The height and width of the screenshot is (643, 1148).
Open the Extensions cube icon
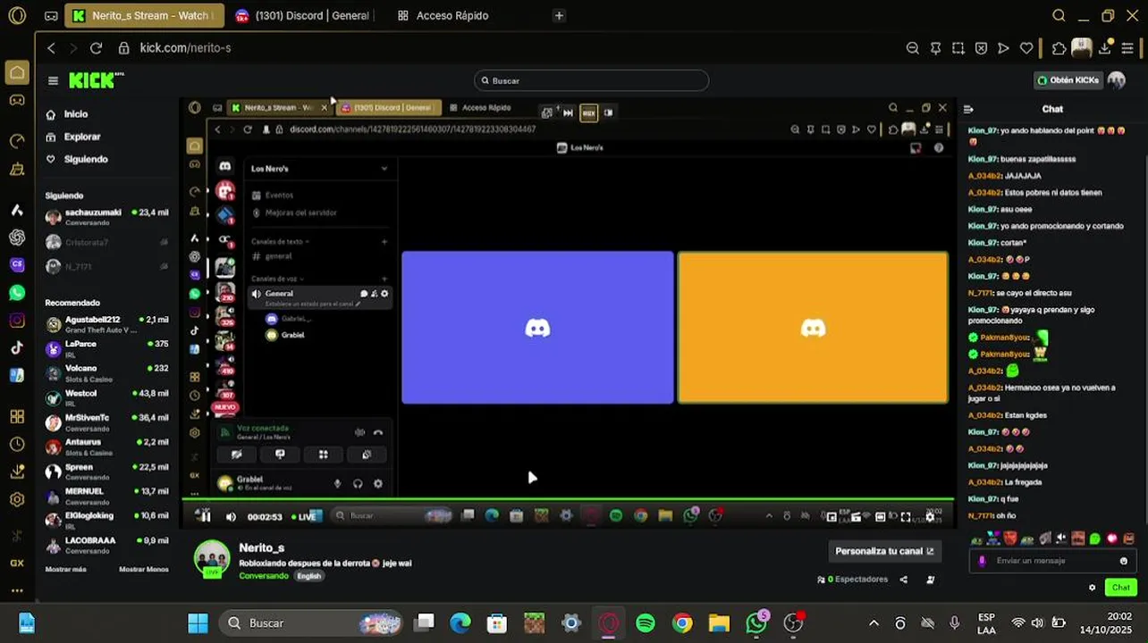pyautogui.click(x=1059, y=48)
